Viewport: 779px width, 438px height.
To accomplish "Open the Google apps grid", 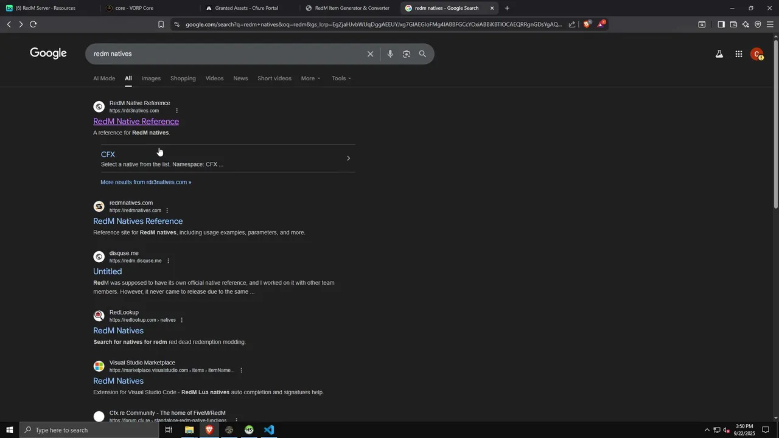I will [738, 54].
